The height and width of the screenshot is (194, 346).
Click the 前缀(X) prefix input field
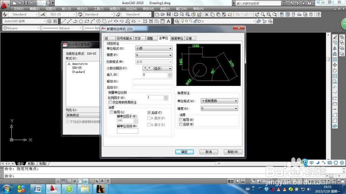(152, 81)
